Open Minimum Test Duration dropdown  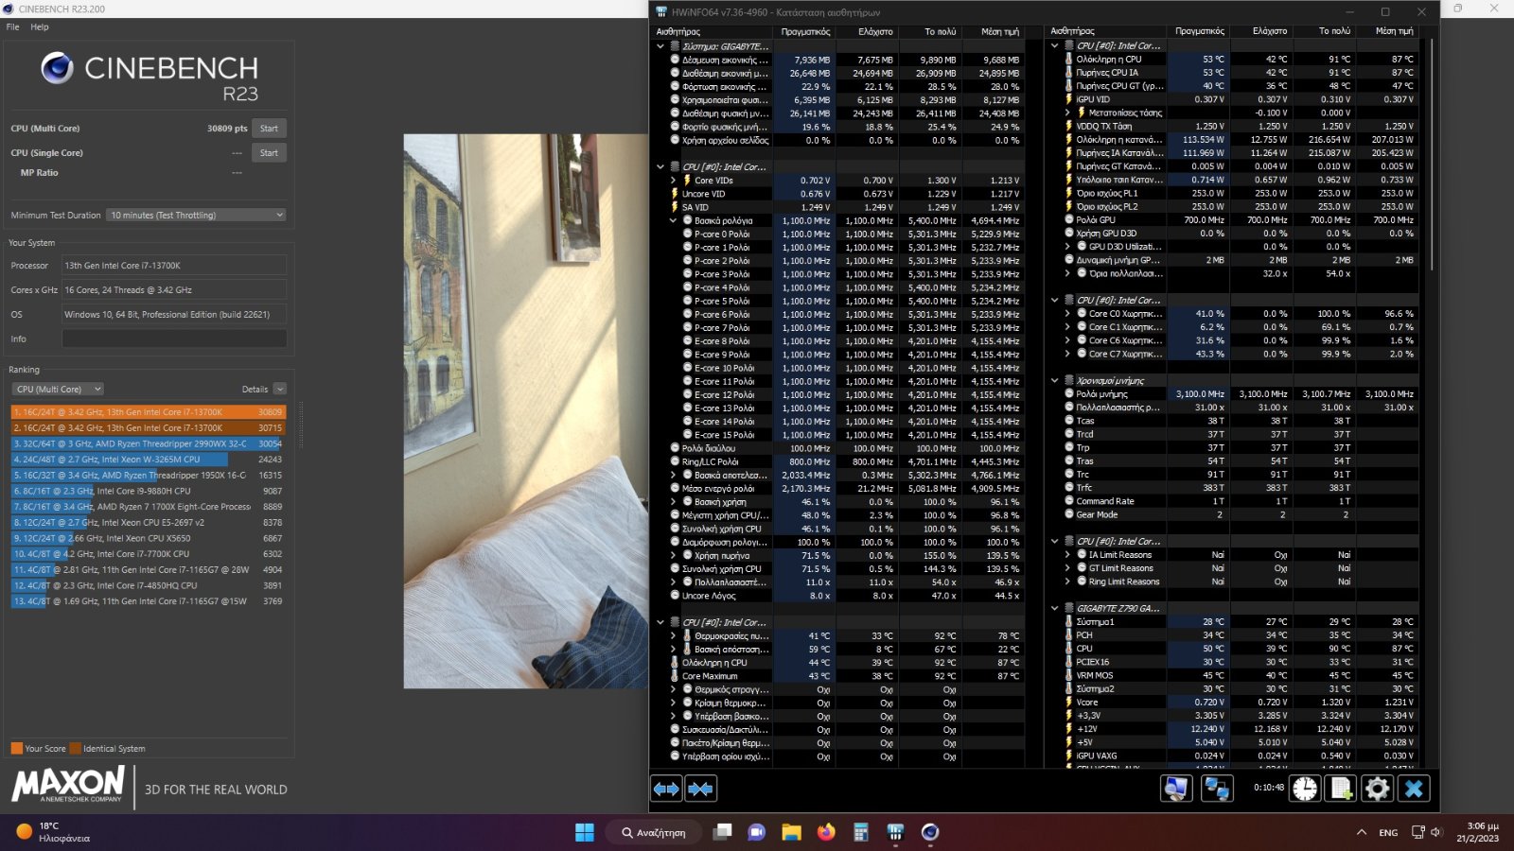click(x=196, y=215)
